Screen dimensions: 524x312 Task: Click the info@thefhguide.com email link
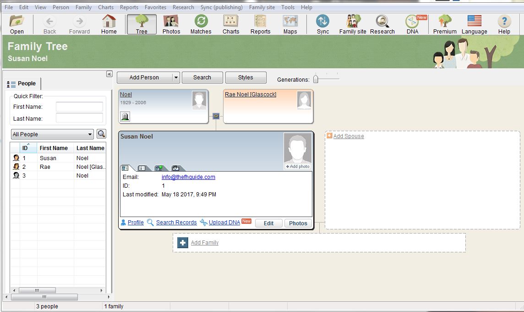[188, 177]
